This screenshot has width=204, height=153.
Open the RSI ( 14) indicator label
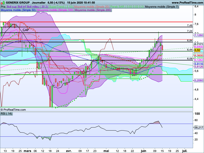point(6,113)
